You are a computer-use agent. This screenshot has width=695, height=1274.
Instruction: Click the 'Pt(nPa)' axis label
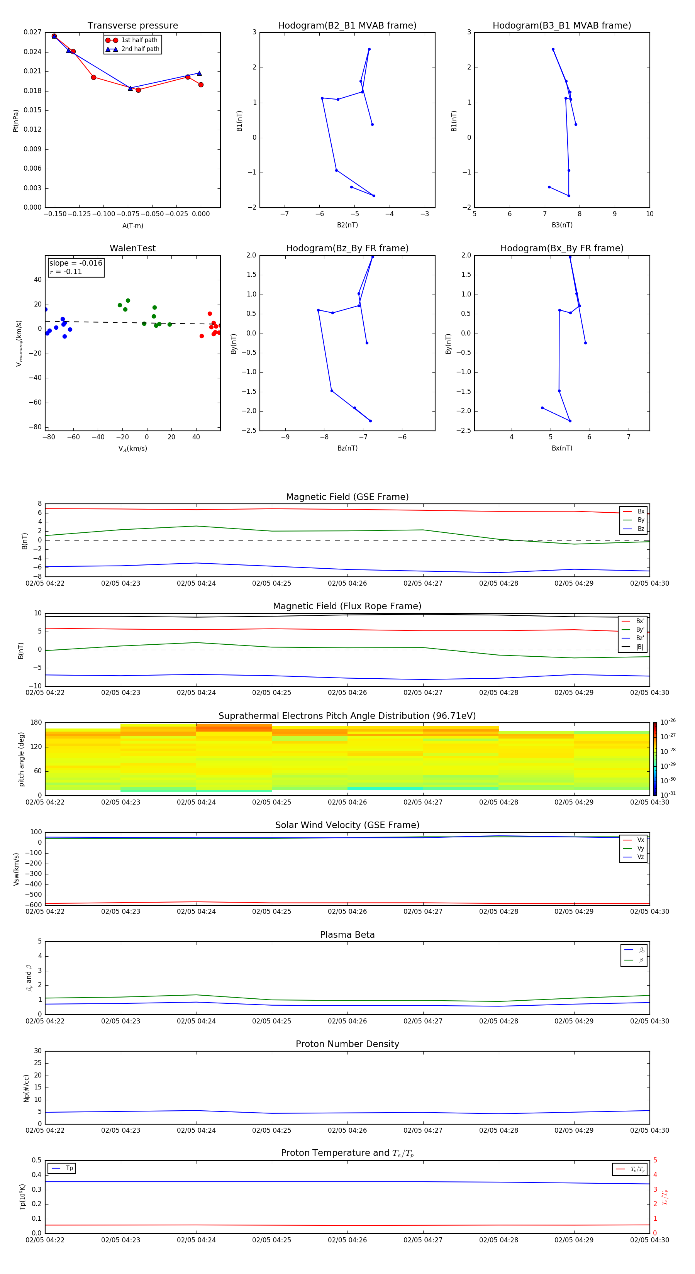point(16,121)
